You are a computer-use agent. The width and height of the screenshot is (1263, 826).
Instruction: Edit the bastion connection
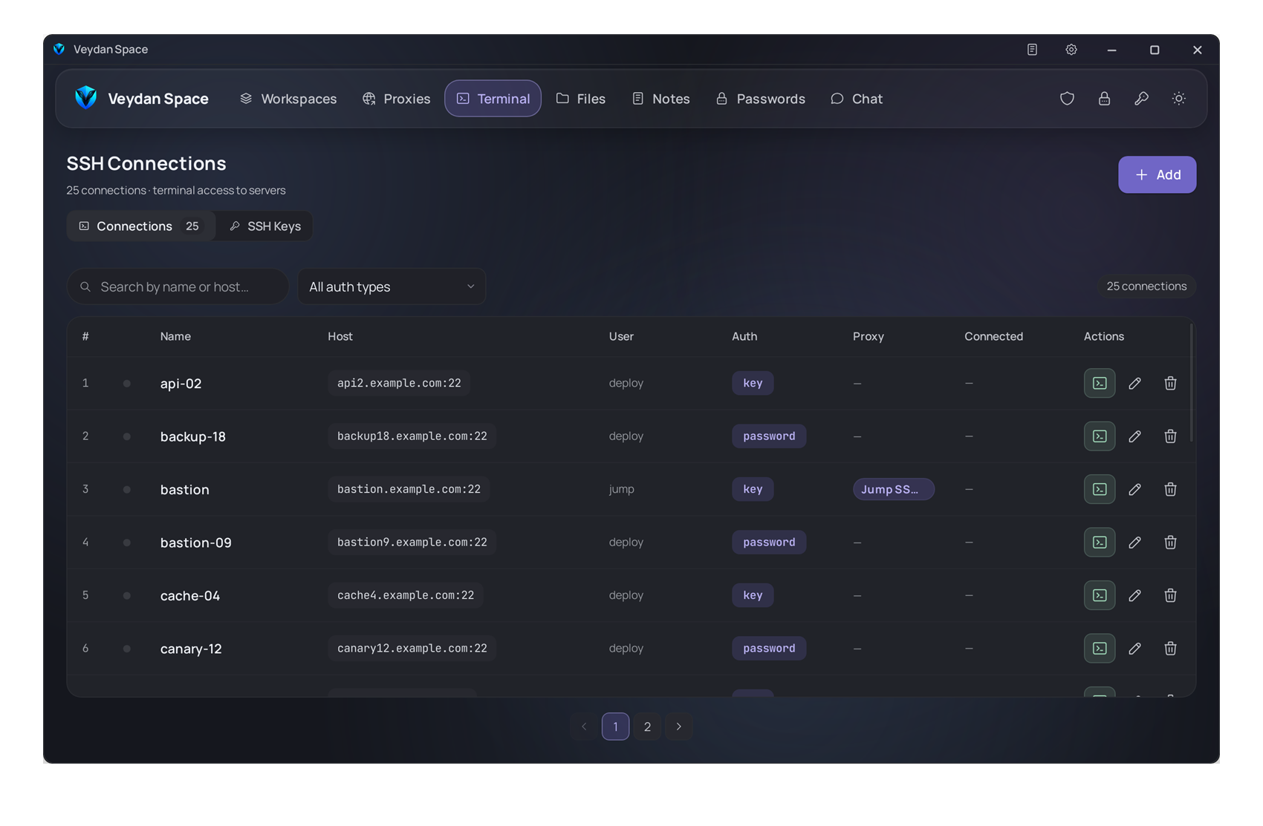coord(1134,489)
